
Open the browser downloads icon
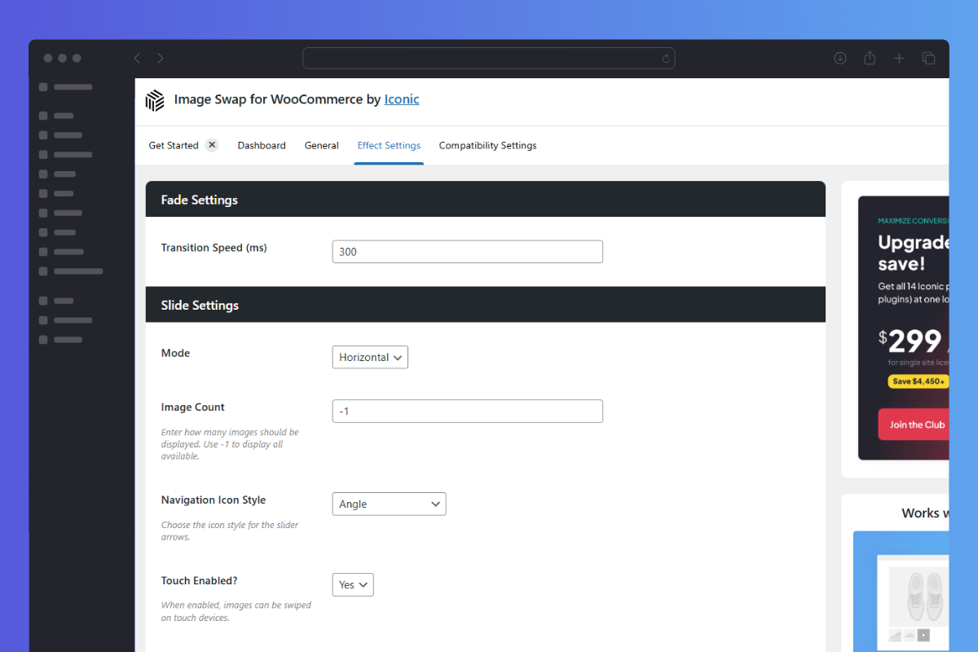click(840, 59)
